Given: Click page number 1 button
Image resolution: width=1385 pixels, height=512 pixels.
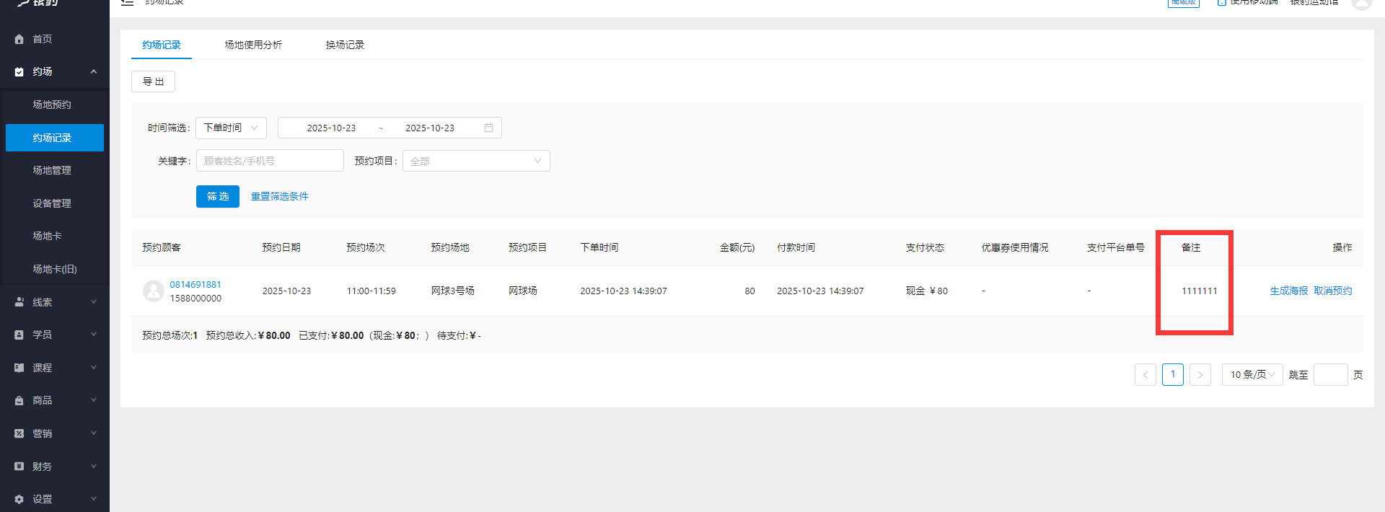Looking at the screenshot, I should 1173,375.
